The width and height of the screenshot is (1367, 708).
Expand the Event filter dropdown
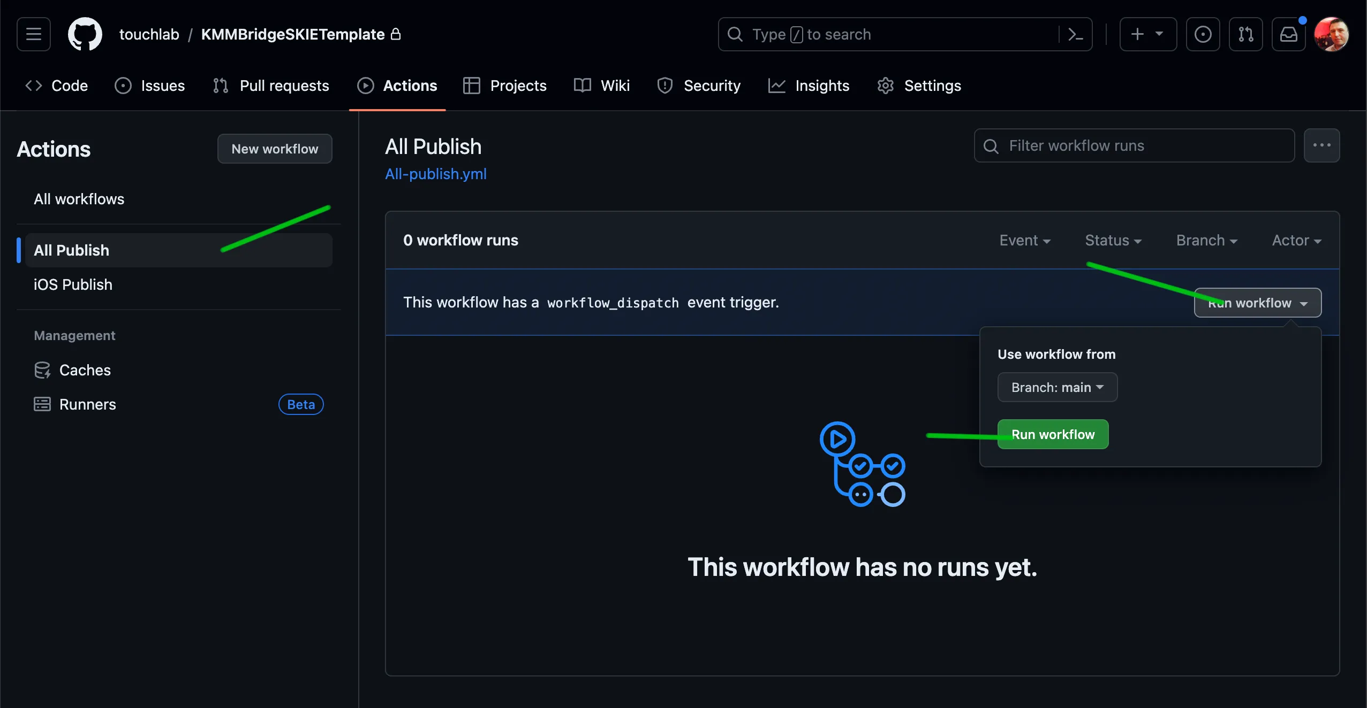coord(1025,241)
